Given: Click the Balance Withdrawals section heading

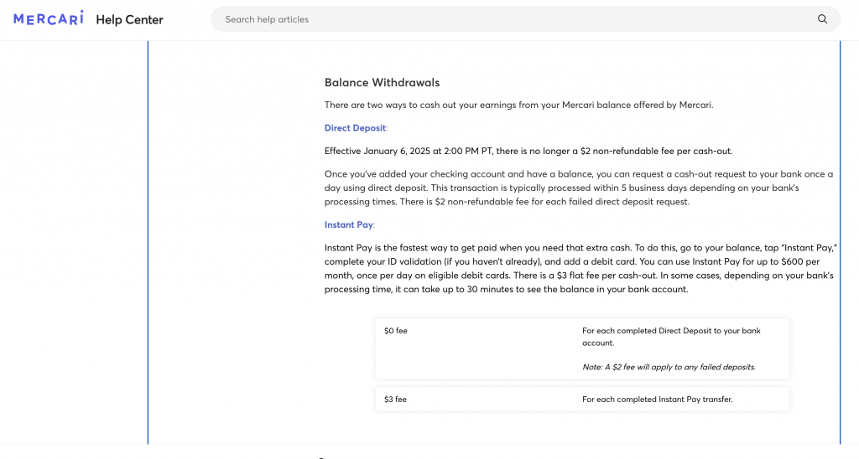Looking at the screenshot, I should (x=382, y=82).
